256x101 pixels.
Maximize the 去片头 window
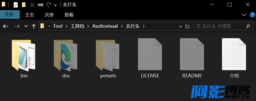point(230,5)
